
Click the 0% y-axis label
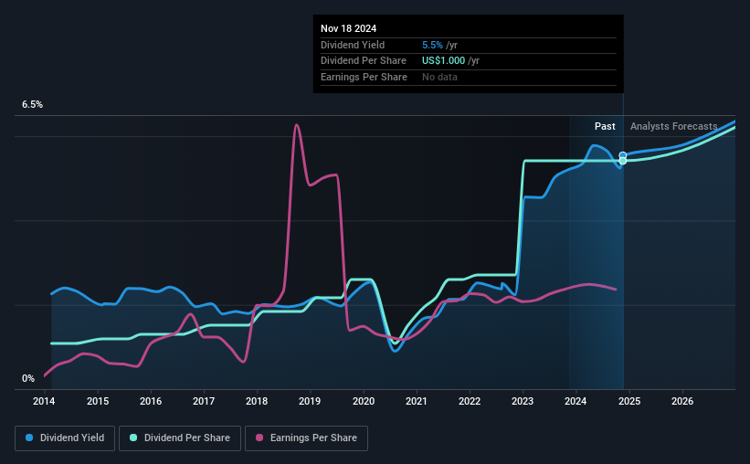(x=28, y=379)
